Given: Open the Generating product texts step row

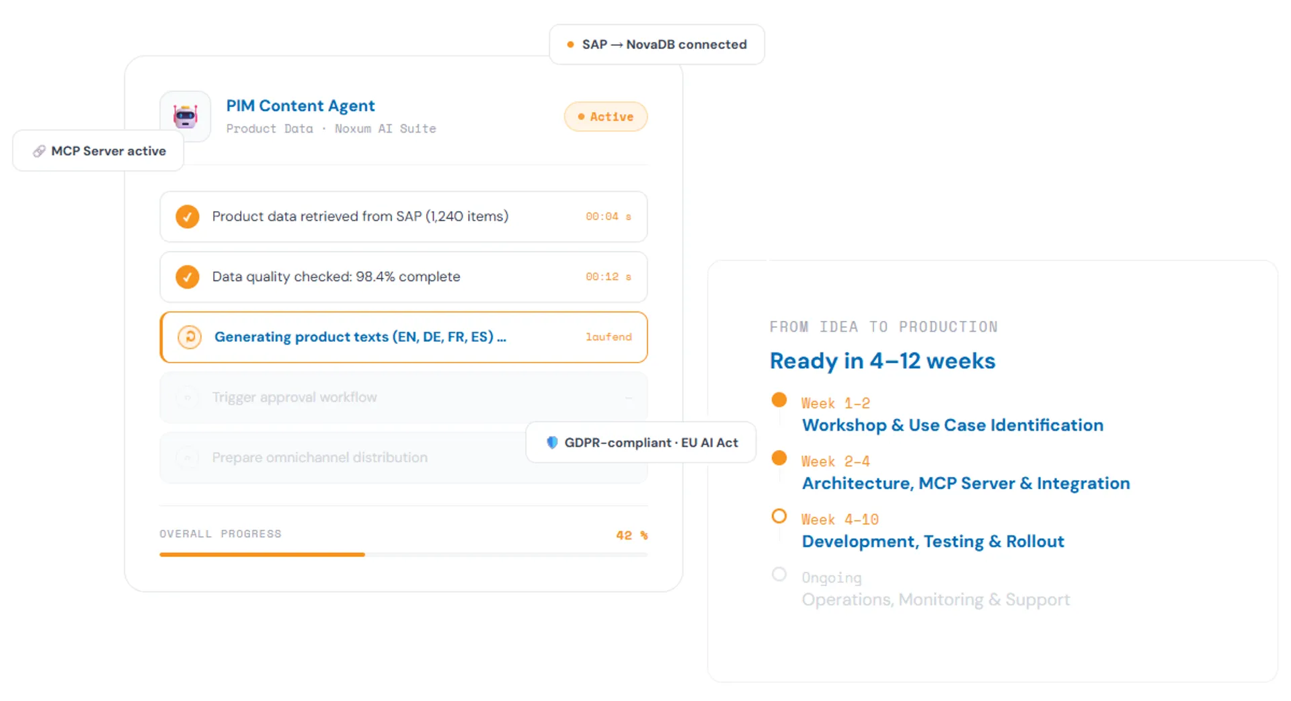Looking at the screenshot, I should [403, 337].
